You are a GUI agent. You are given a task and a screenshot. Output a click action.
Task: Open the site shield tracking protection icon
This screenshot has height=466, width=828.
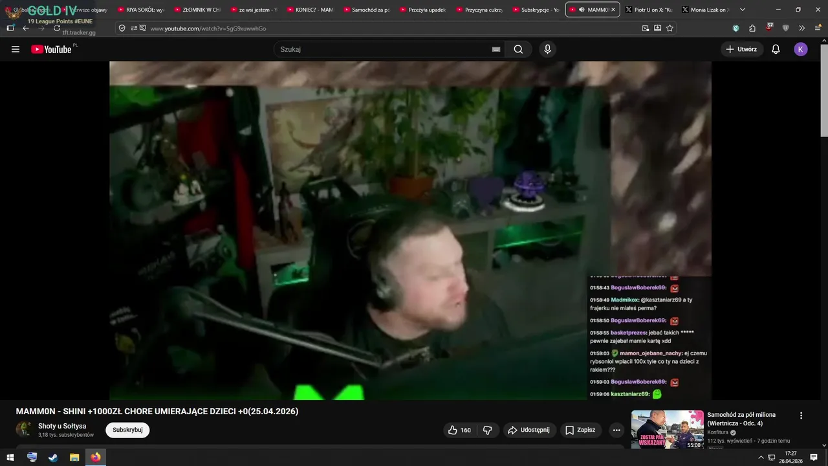[122, 28]
